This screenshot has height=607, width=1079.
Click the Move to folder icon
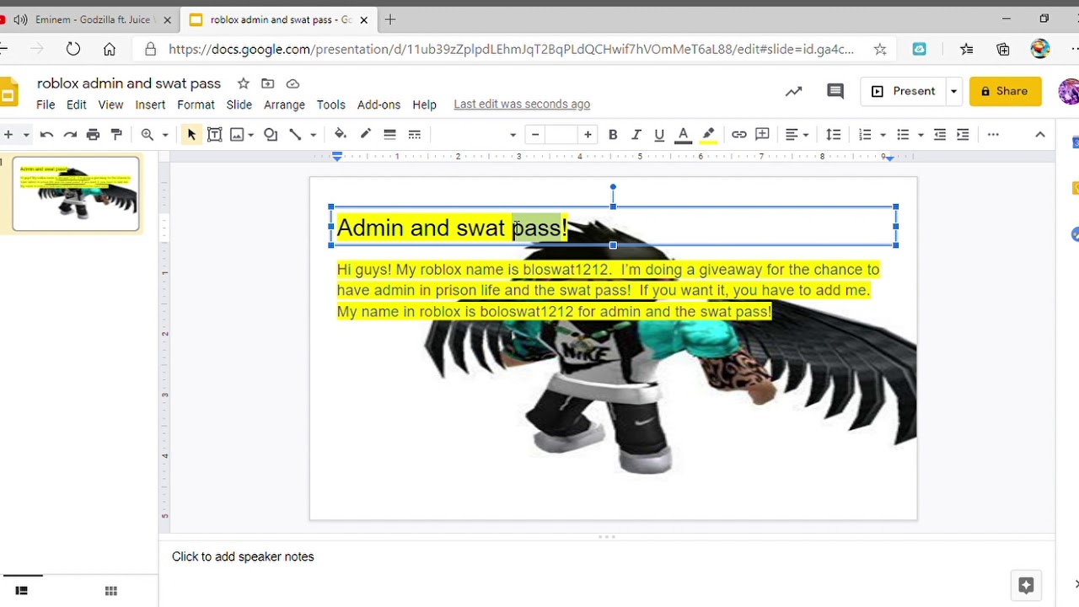267,83
